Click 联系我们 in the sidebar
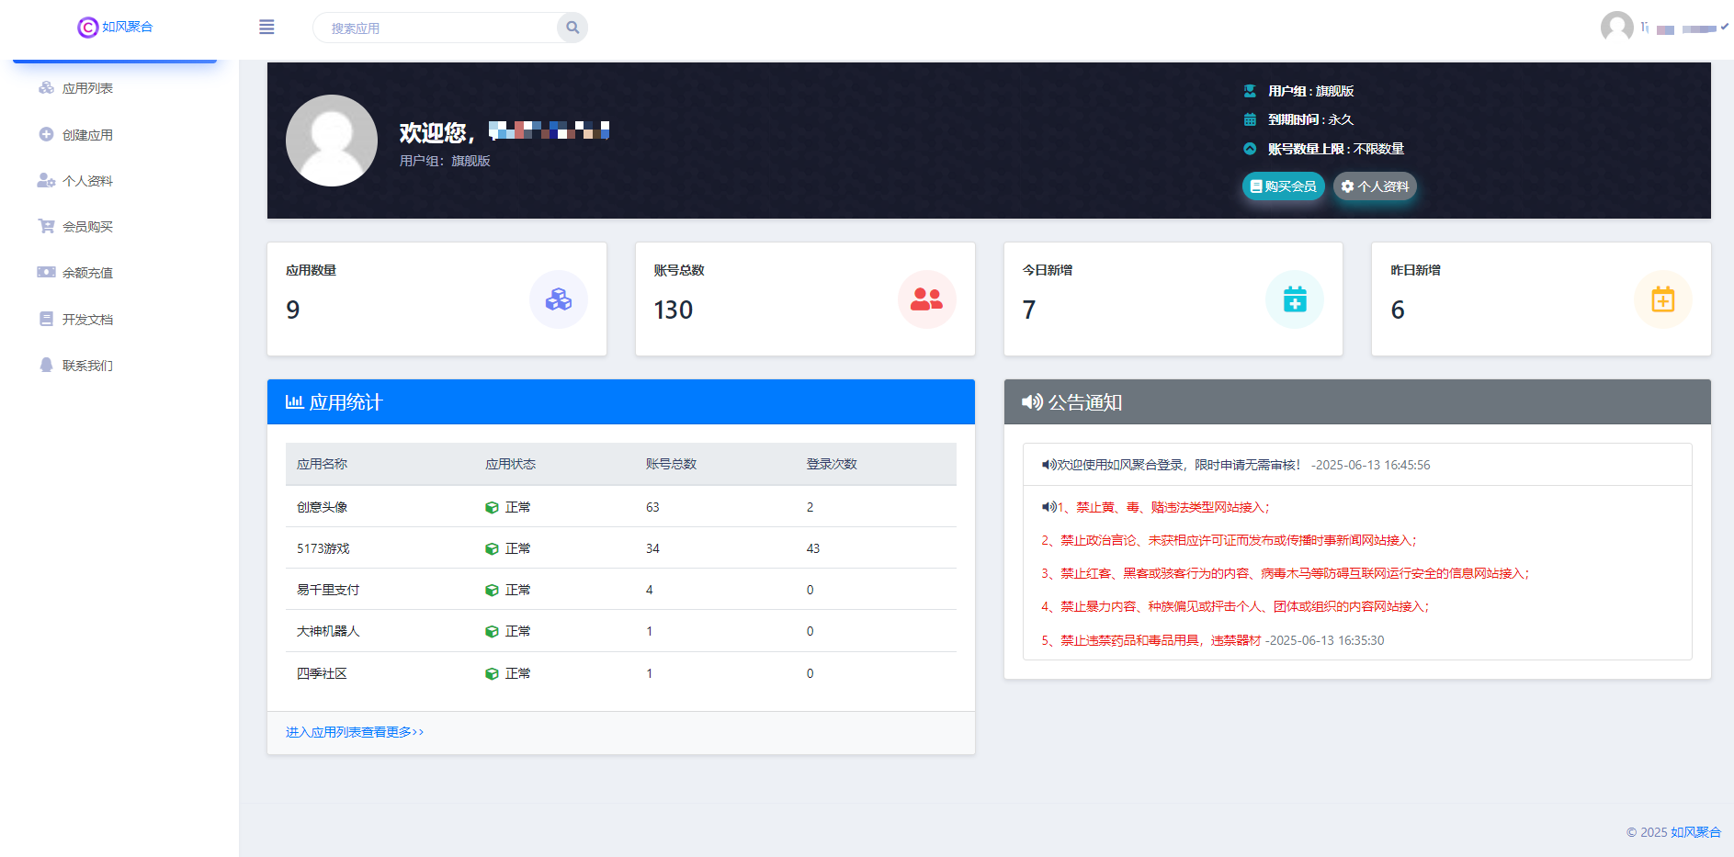 [x=87, y=366]
